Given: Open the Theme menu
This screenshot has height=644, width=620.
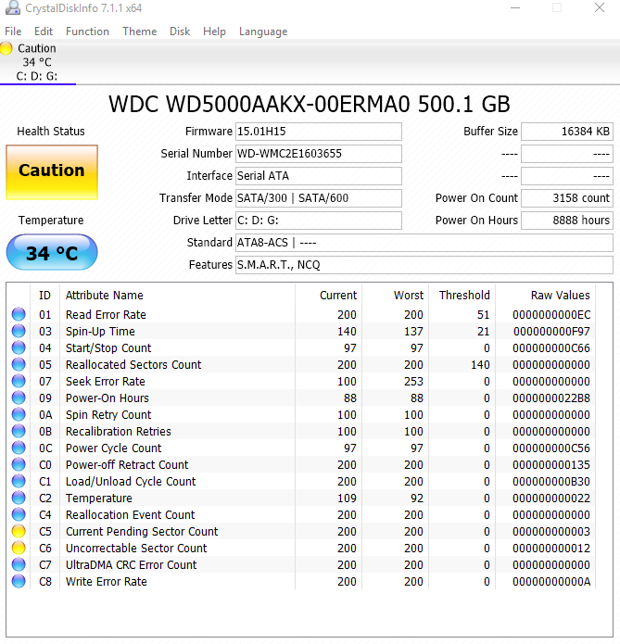Looking at the screenshot, I should coord(140,32).
